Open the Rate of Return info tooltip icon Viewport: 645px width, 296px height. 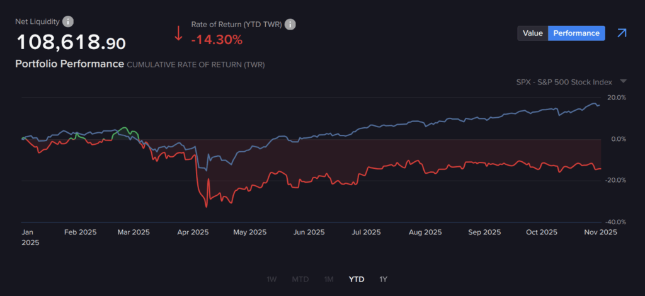(x=290, y=25)
